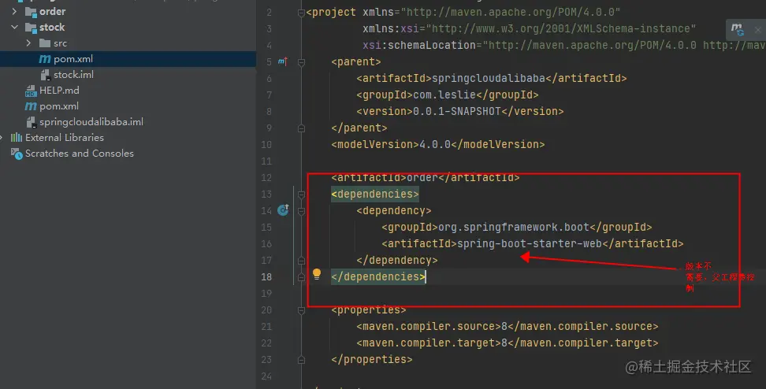Fold the parent block at line 5
The image size is (766, 389).
[301, 62]
